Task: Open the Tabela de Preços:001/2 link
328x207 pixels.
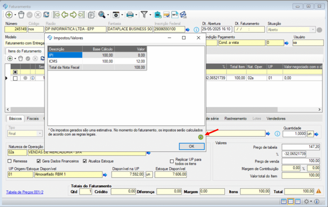Action: click(25, 192)
